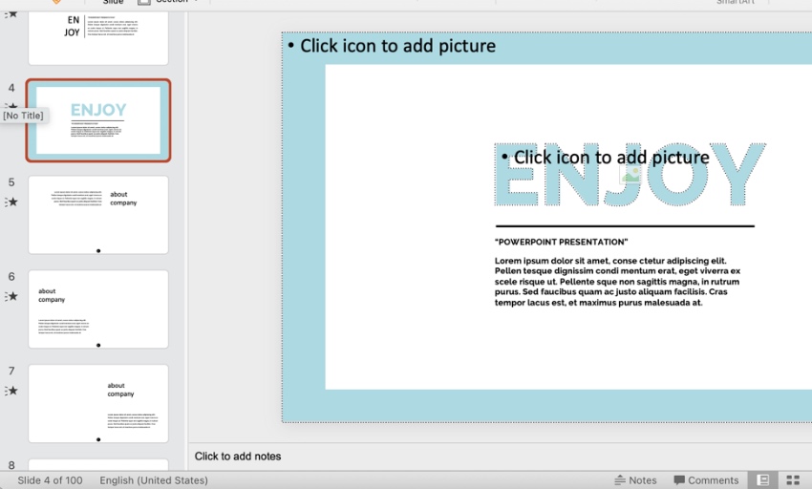Open the slide 5 thumbnail
The image size is (812, 489).
pyautogui.click(x=98, y=215)
